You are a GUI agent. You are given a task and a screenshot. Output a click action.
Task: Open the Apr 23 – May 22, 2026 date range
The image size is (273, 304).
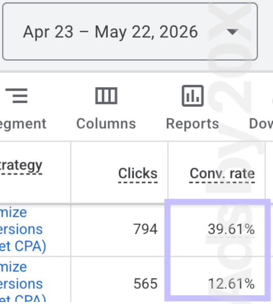coord(130,32)
